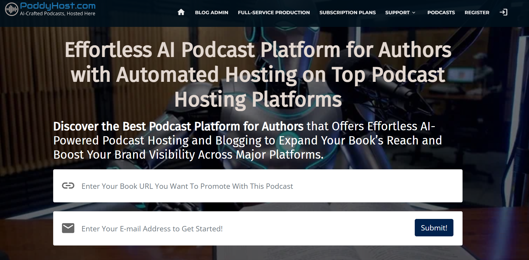Click the circular waveform logo icon
The width and height of the screenshot is (529, 260).
[x=12, y=9]
